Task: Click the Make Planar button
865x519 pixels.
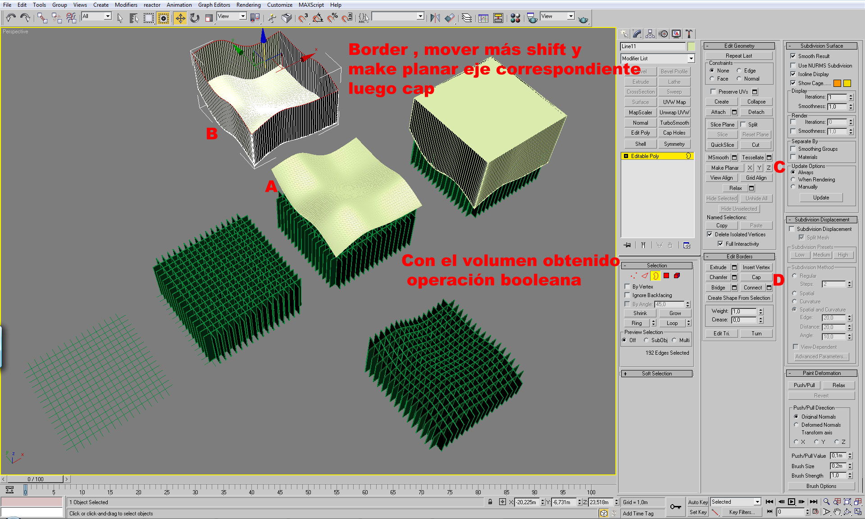Action: pos(724,168)
